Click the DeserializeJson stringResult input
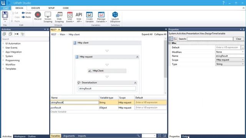This screenshot has height=138, width=246. [107, 89]
